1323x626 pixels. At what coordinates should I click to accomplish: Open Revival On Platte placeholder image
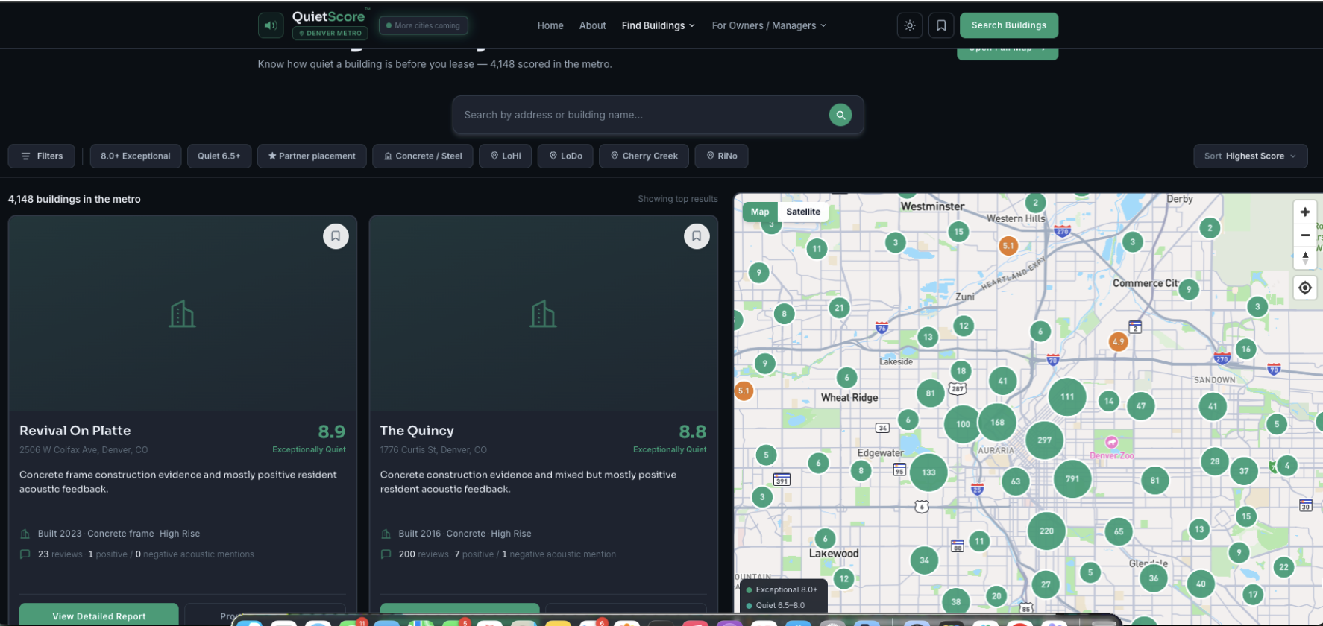183,313
